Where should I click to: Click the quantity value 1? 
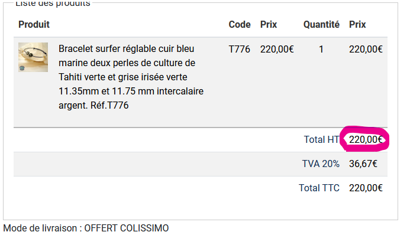(321, 49)
